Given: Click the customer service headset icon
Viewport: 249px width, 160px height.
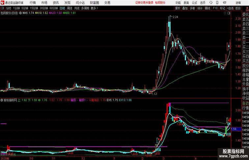Looking at the screenshot, I should click(211, 3).
